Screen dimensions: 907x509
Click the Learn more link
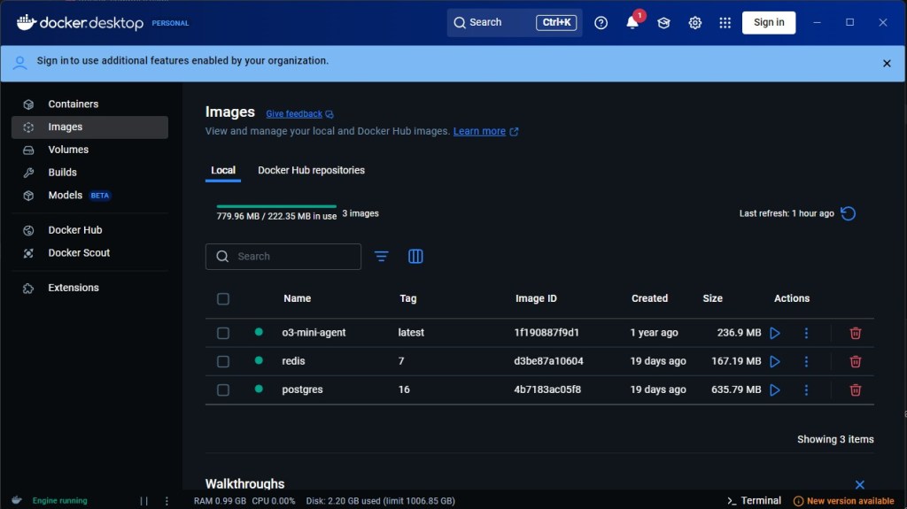tap(479, 131)
